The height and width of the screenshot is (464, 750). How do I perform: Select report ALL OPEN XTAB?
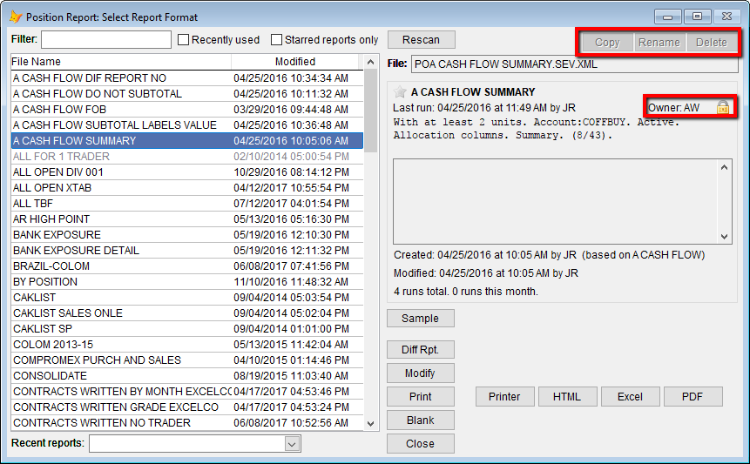tap(187, 188)
